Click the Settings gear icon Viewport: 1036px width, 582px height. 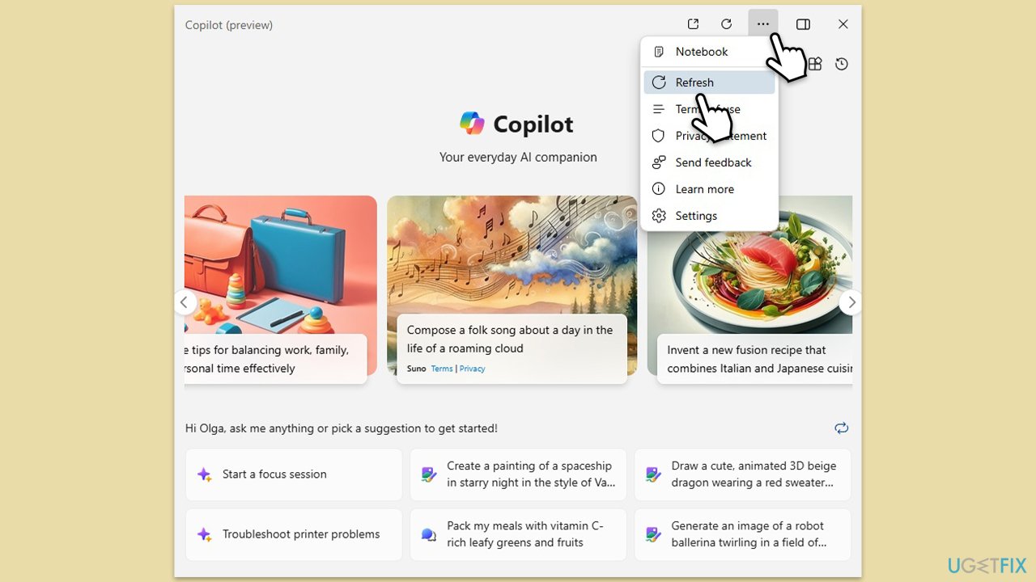click(659, 216)
